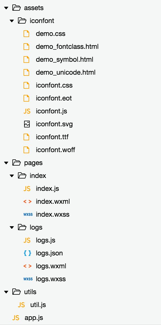
Task: Select demo_fontclass.html in the tree
Action: [67, 47]
